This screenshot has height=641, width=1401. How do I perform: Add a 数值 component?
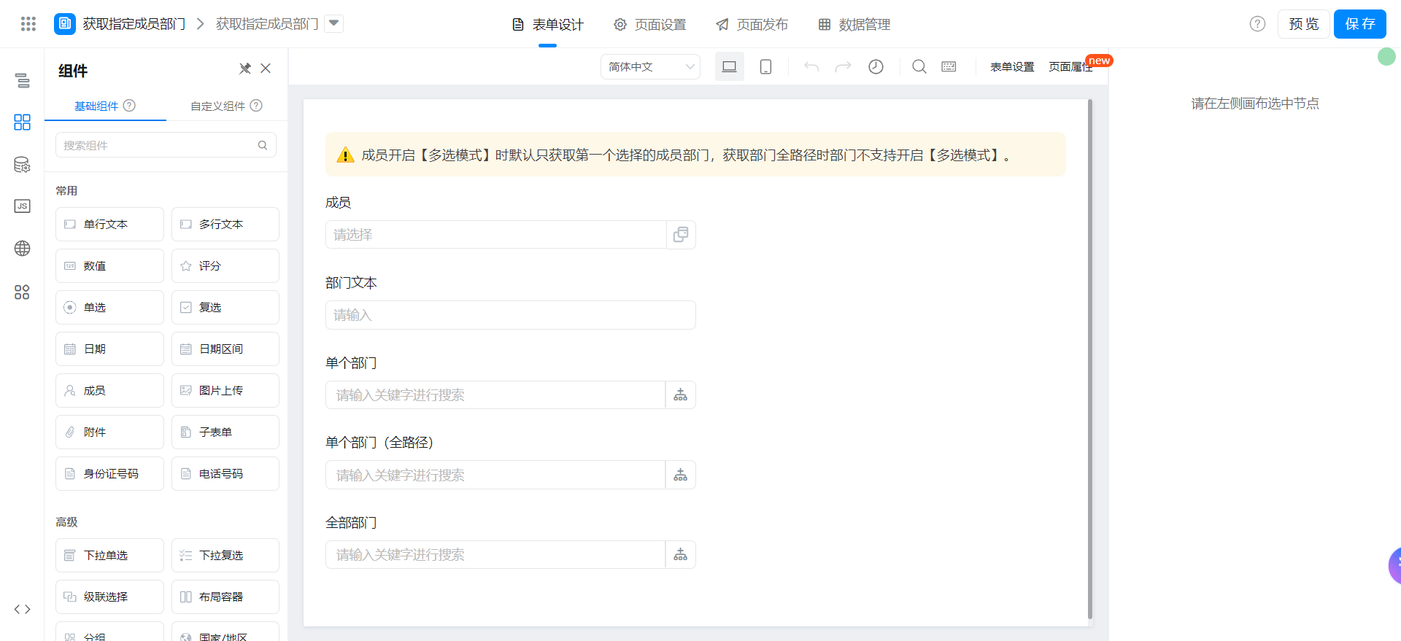pyautogui.click(x=109, y=265)
